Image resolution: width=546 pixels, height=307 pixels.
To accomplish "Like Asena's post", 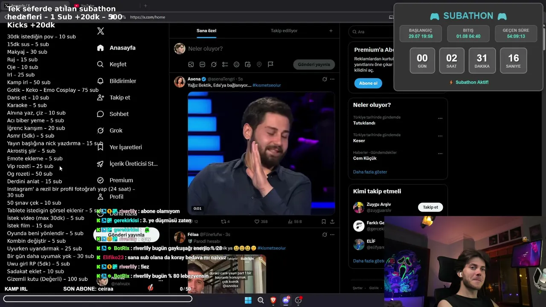I will tap(261, 222).
